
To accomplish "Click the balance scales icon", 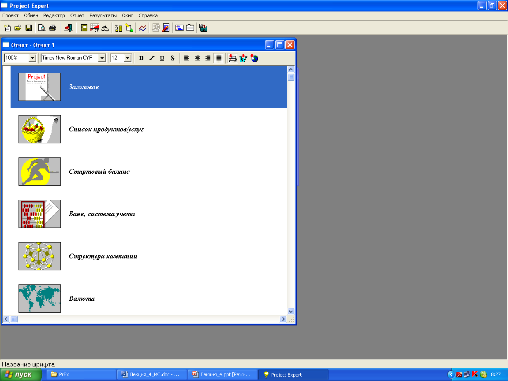I will 105,28.
